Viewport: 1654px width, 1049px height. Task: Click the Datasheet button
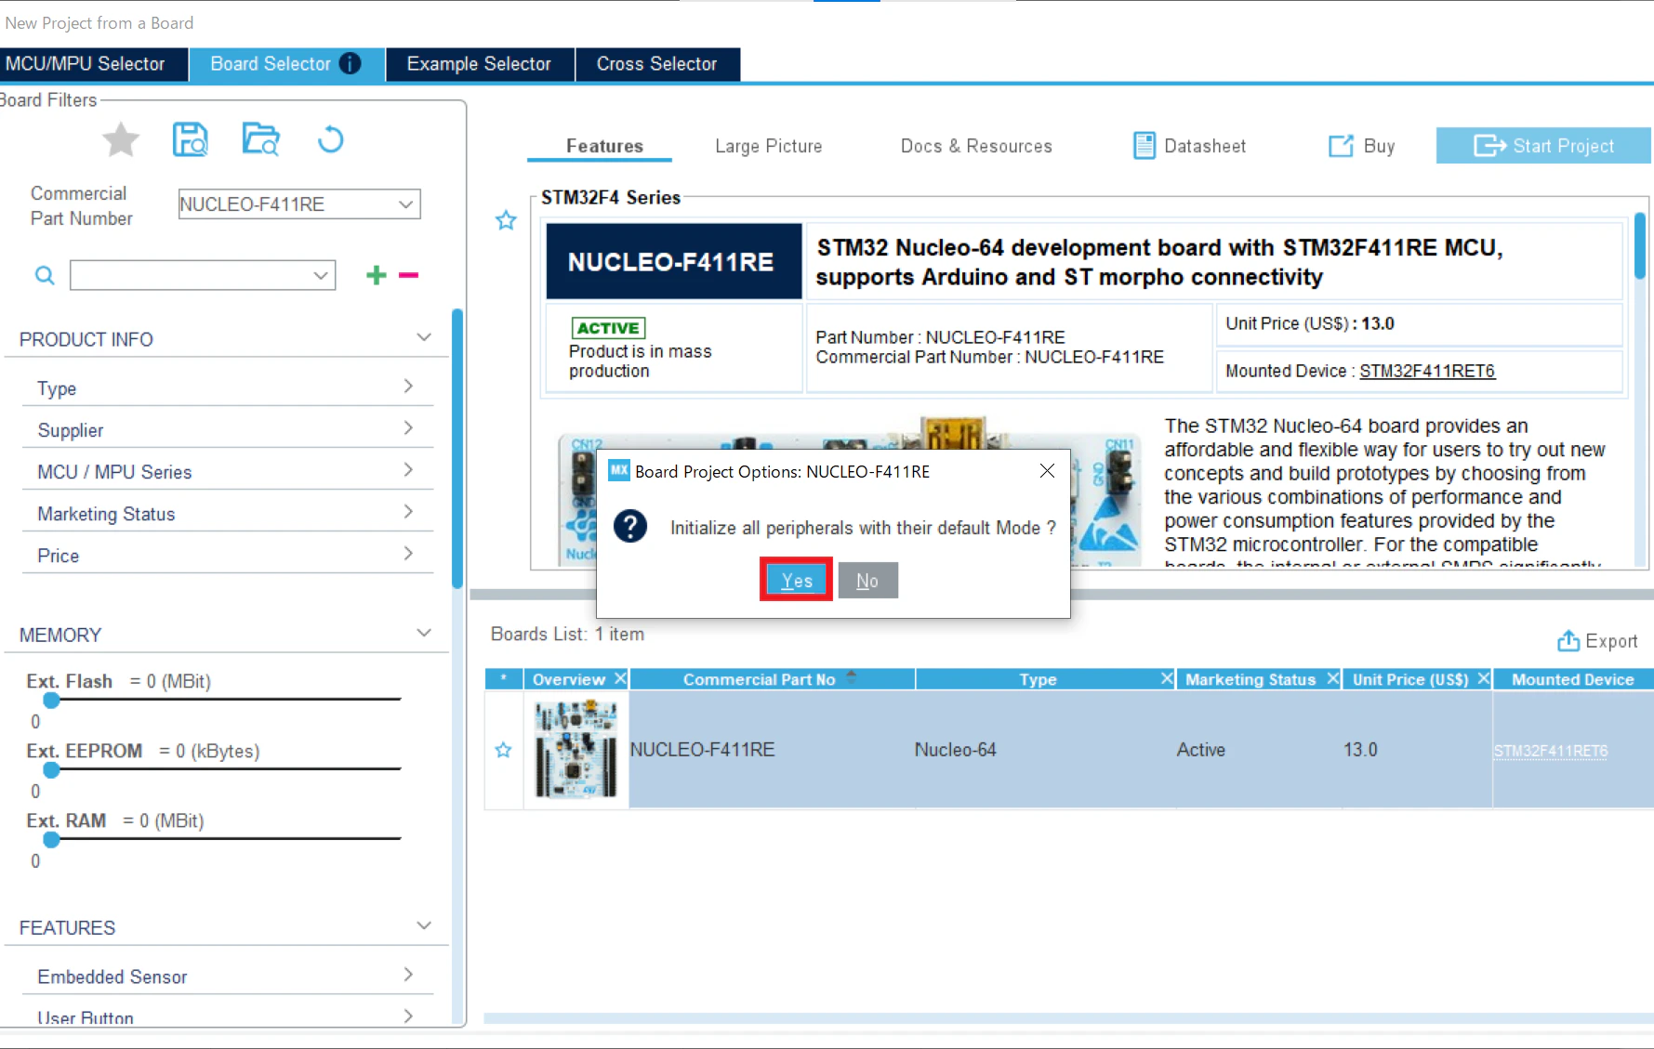tap(1189, 146)
